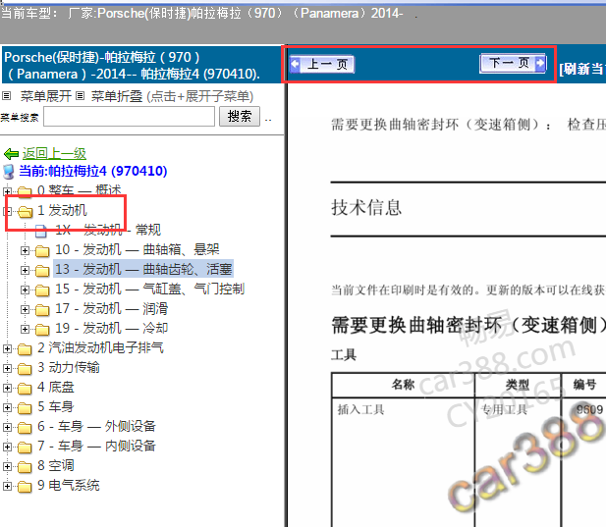
Task: Click folder icon of 3 动力传输
Action: point(25,369)
